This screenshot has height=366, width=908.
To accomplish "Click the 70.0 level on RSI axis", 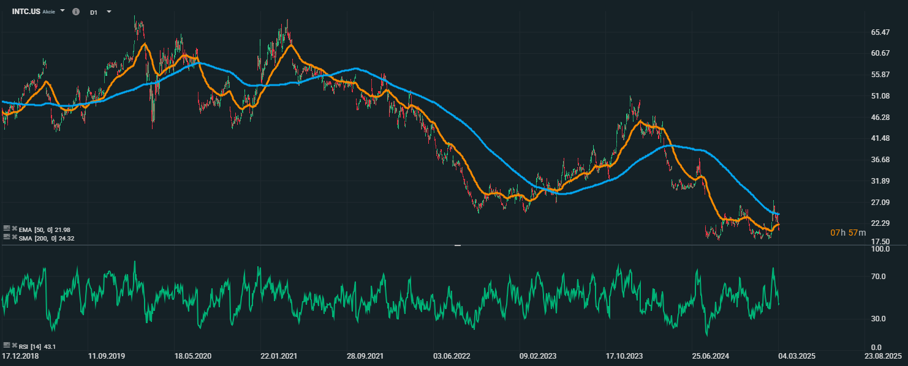I will [x=879, y=277].
